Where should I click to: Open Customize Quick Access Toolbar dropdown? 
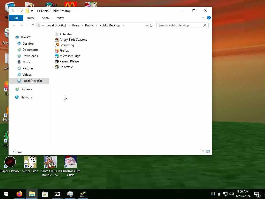pyautogui.click(x=32, y=11)
